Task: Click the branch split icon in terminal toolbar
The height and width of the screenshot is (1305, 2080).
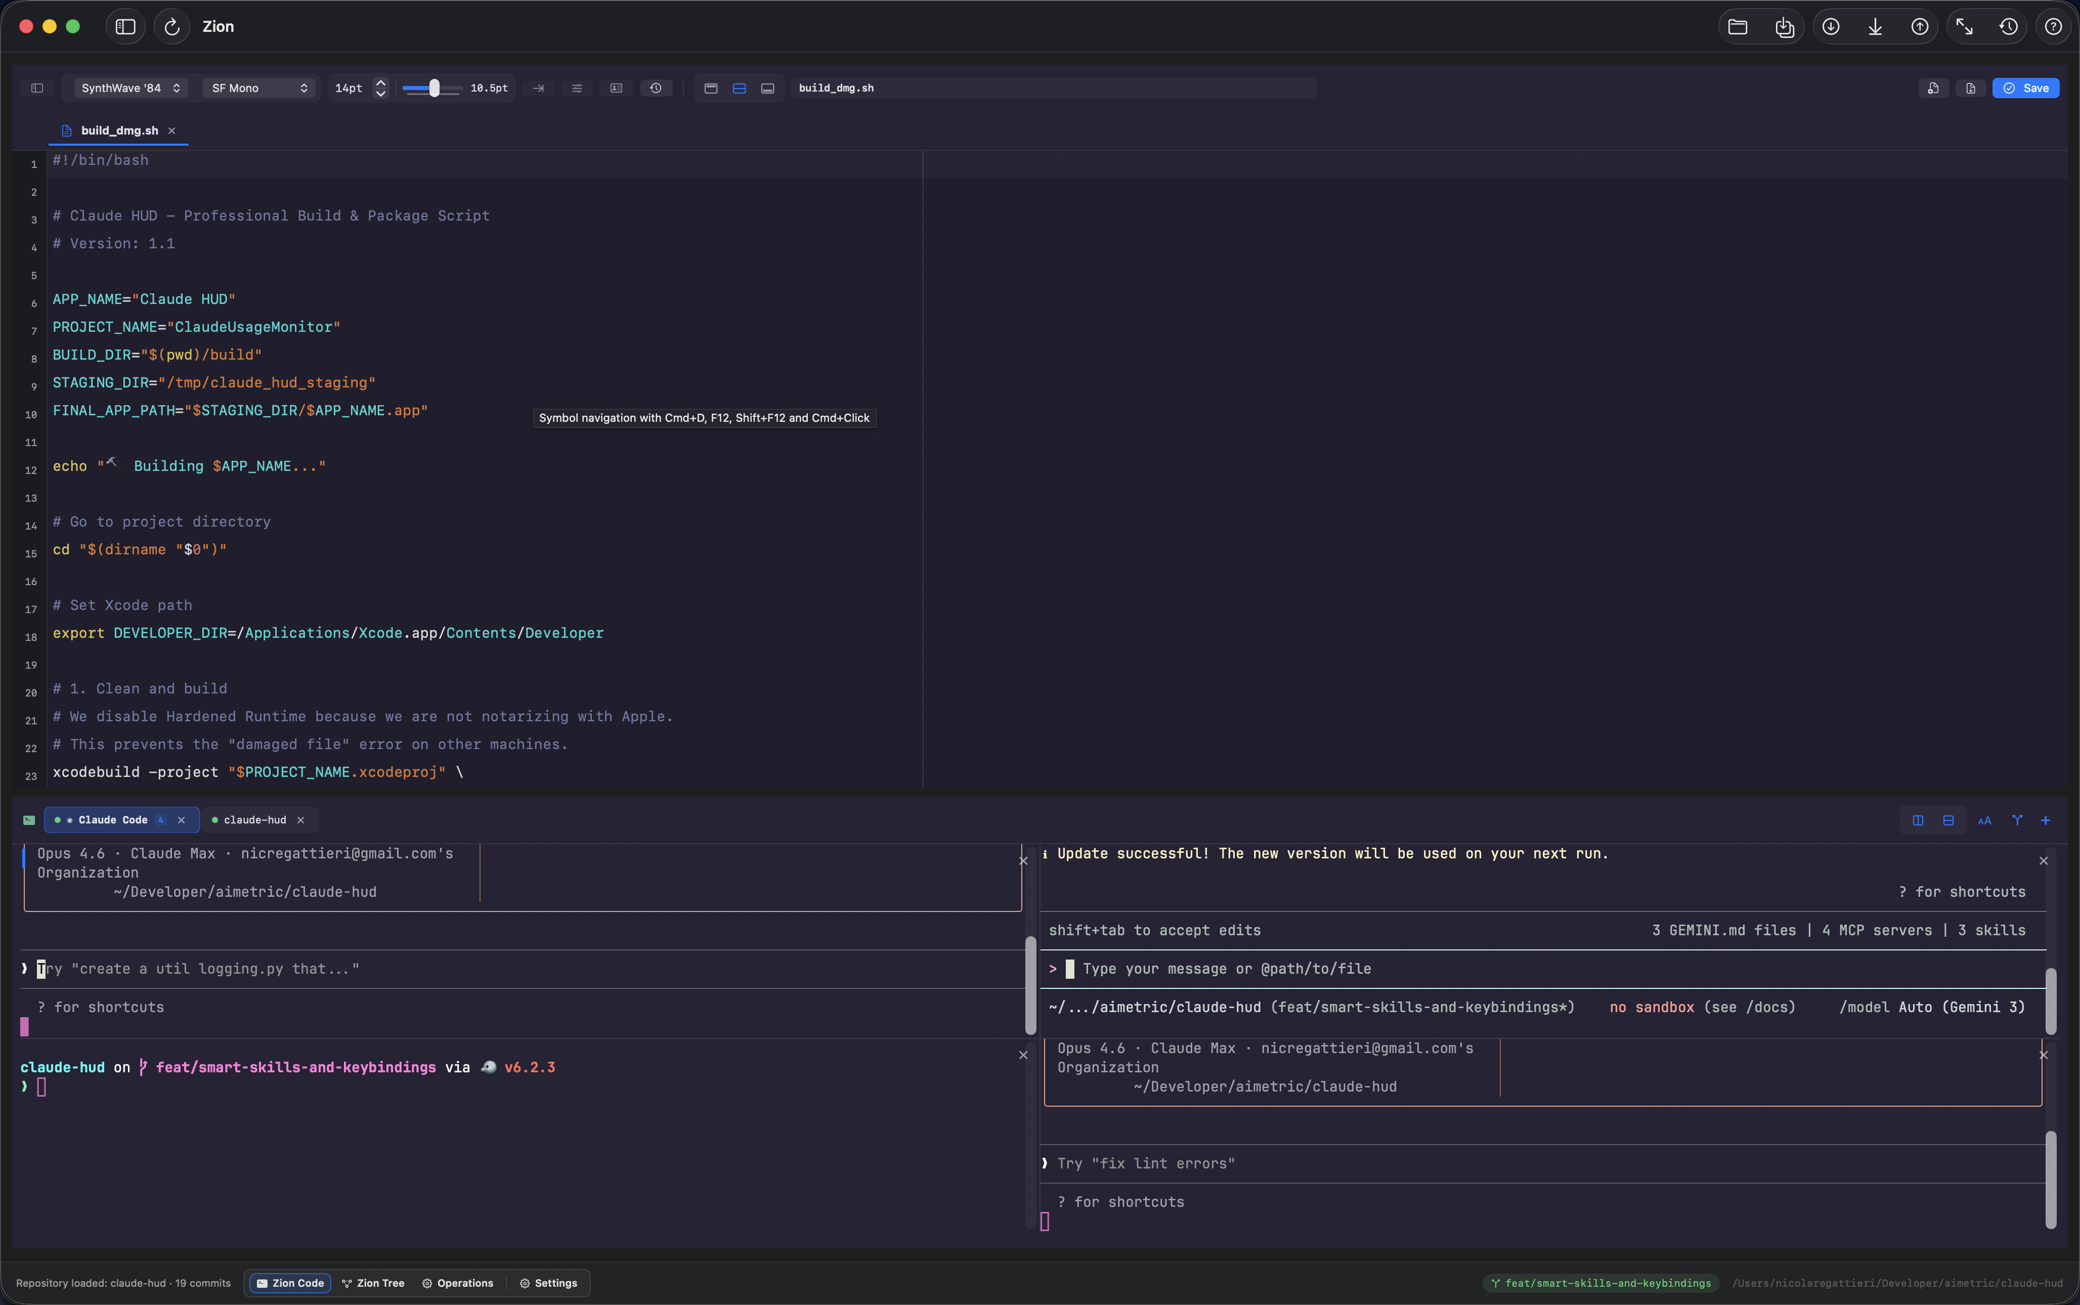Action: [x=2017, y=820]
